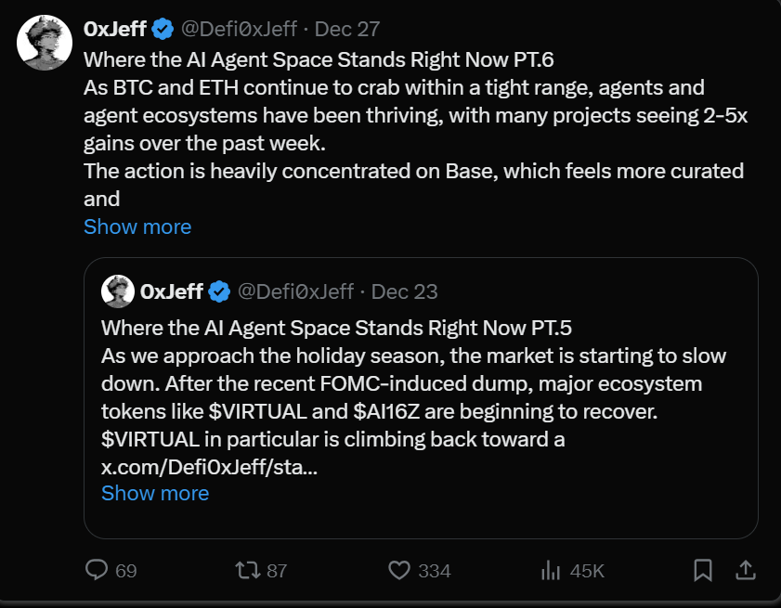Click the share upload icon
This screenshot has height=608, width=781.
tap(745, 569)
